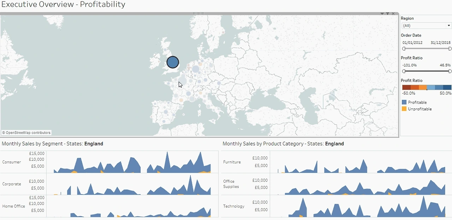Click the Use as Filter funnel icon
This screenshot has height=220, width=452.
point(388,13)
